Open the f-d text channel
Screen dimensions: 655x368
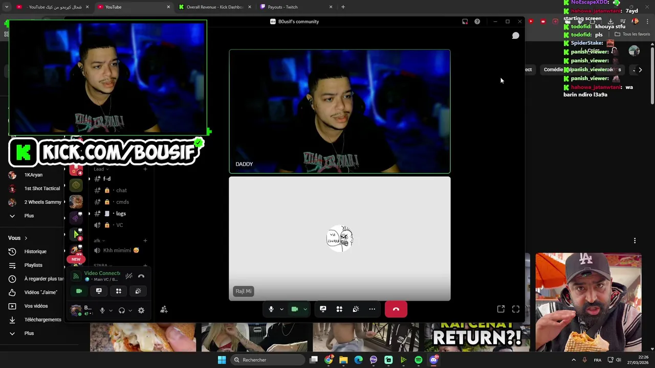(120, 179)
